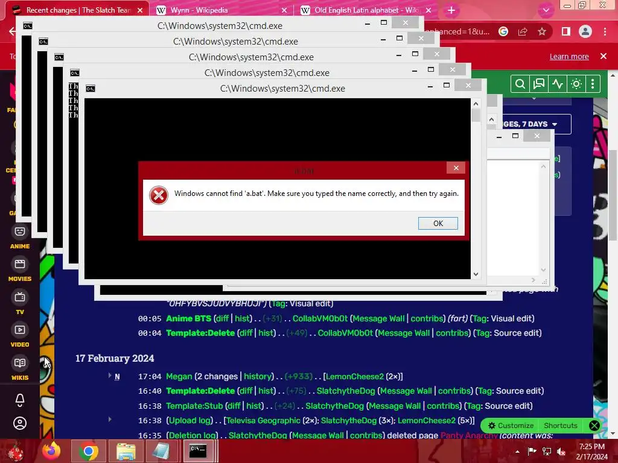Open the Deletion log link
This screenshot has height=463, width=618.
pos(193,435)
